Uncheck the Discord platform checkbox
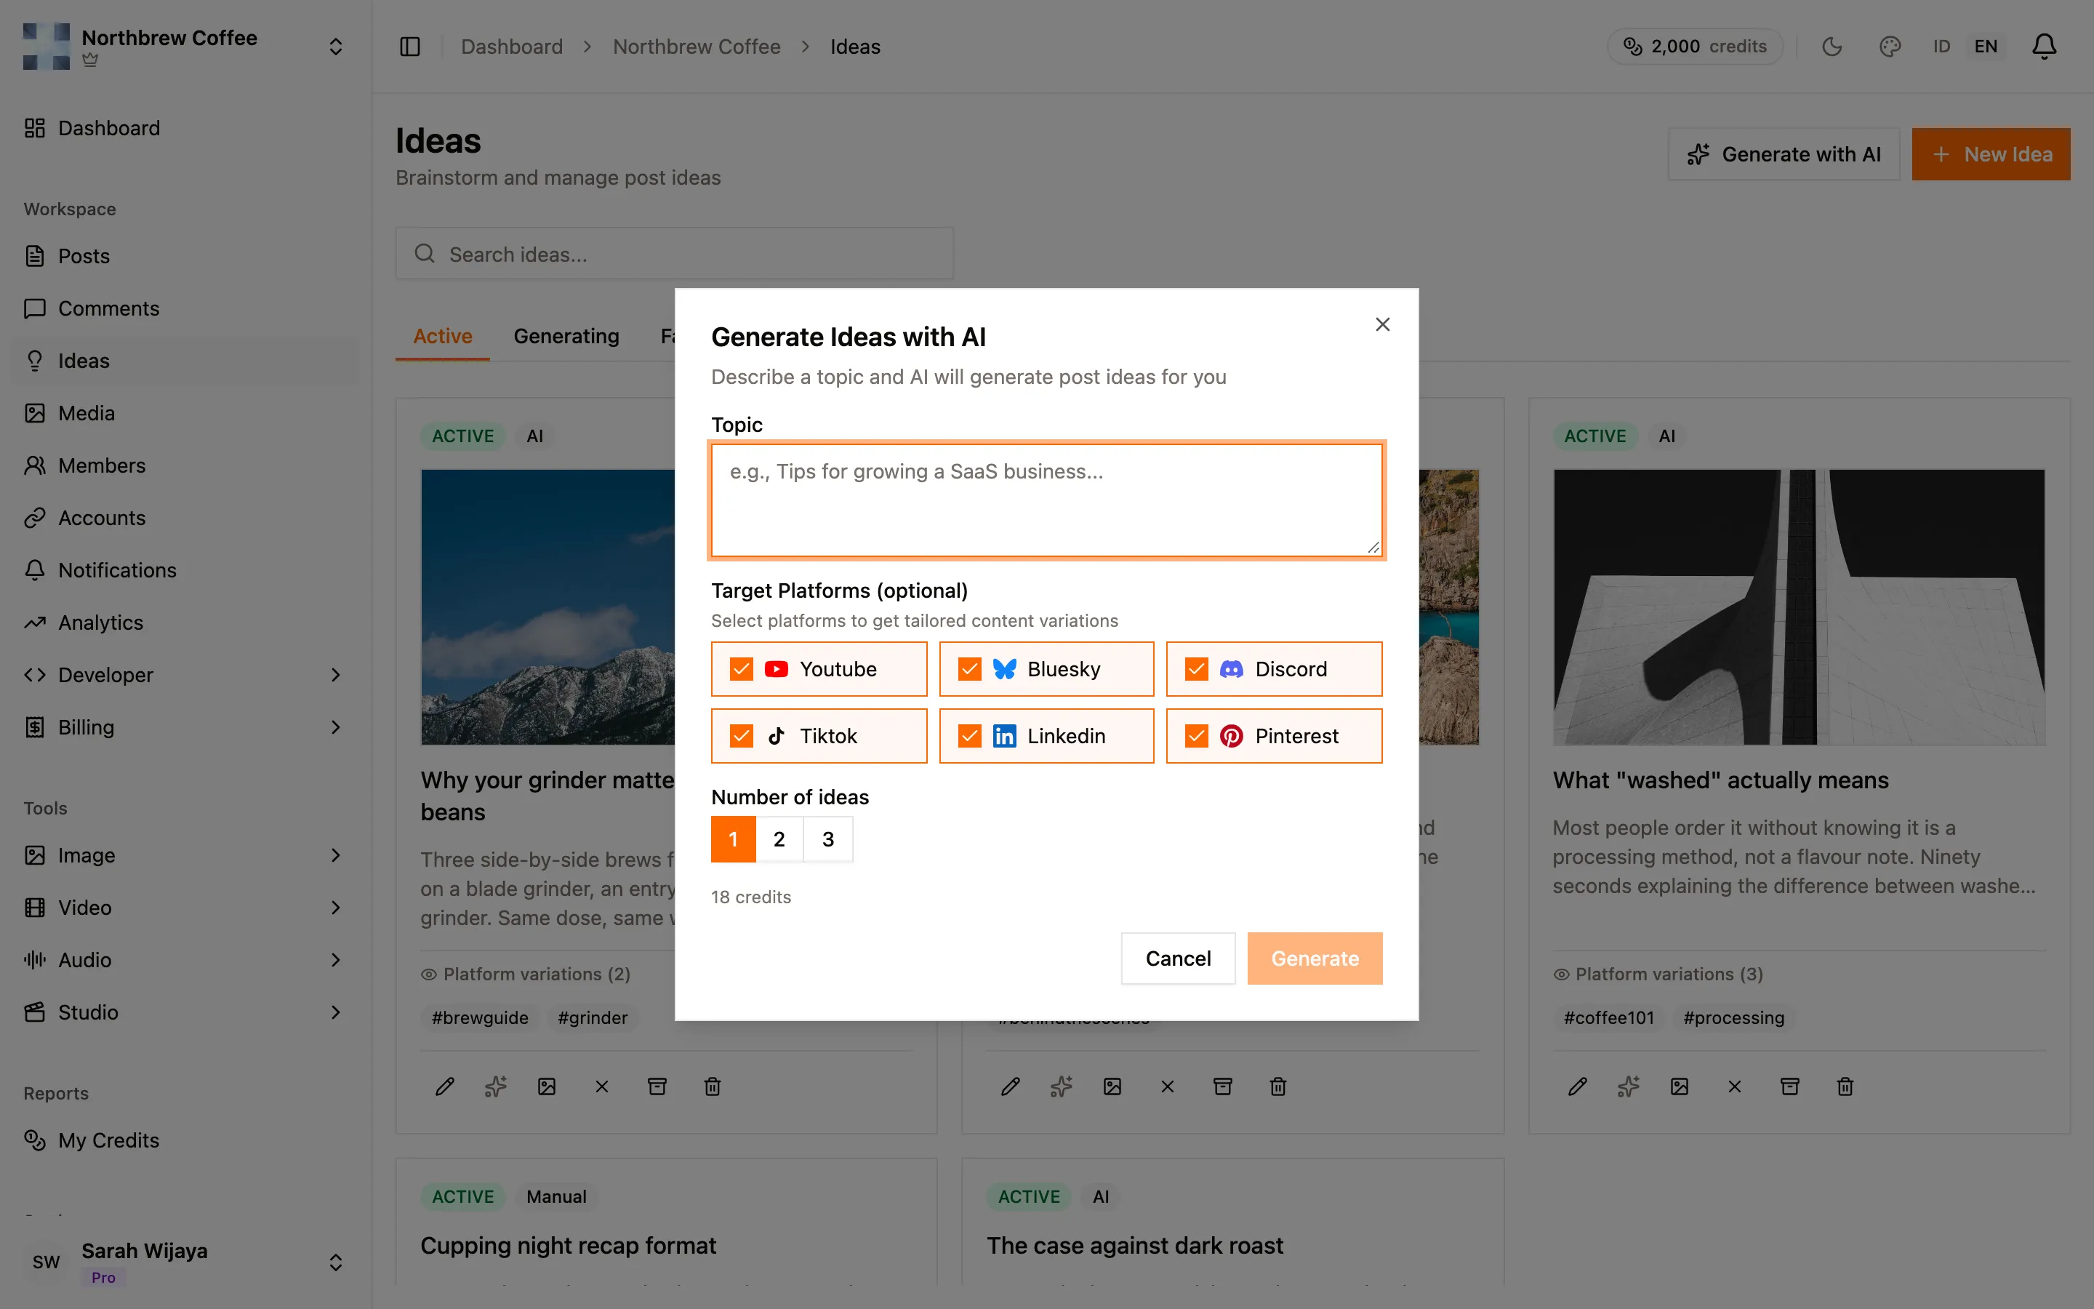The image size is (2094, 1309). coord(1197,669)
